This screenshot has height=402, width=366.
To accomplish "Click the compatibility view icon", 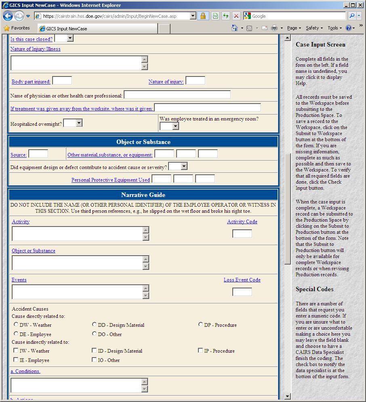I will pyautogui.click(x=215, y=16).
